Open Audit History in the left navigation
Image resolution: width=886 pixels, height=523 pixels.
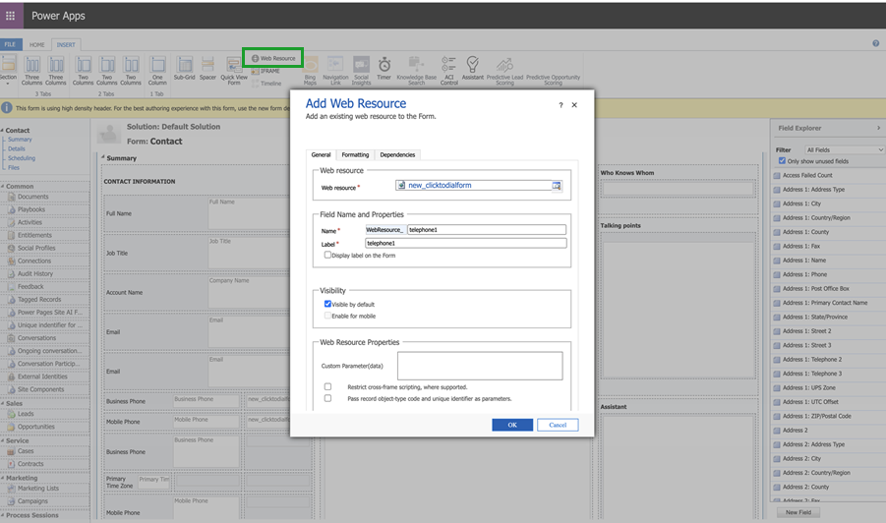[x=35, y=274]
